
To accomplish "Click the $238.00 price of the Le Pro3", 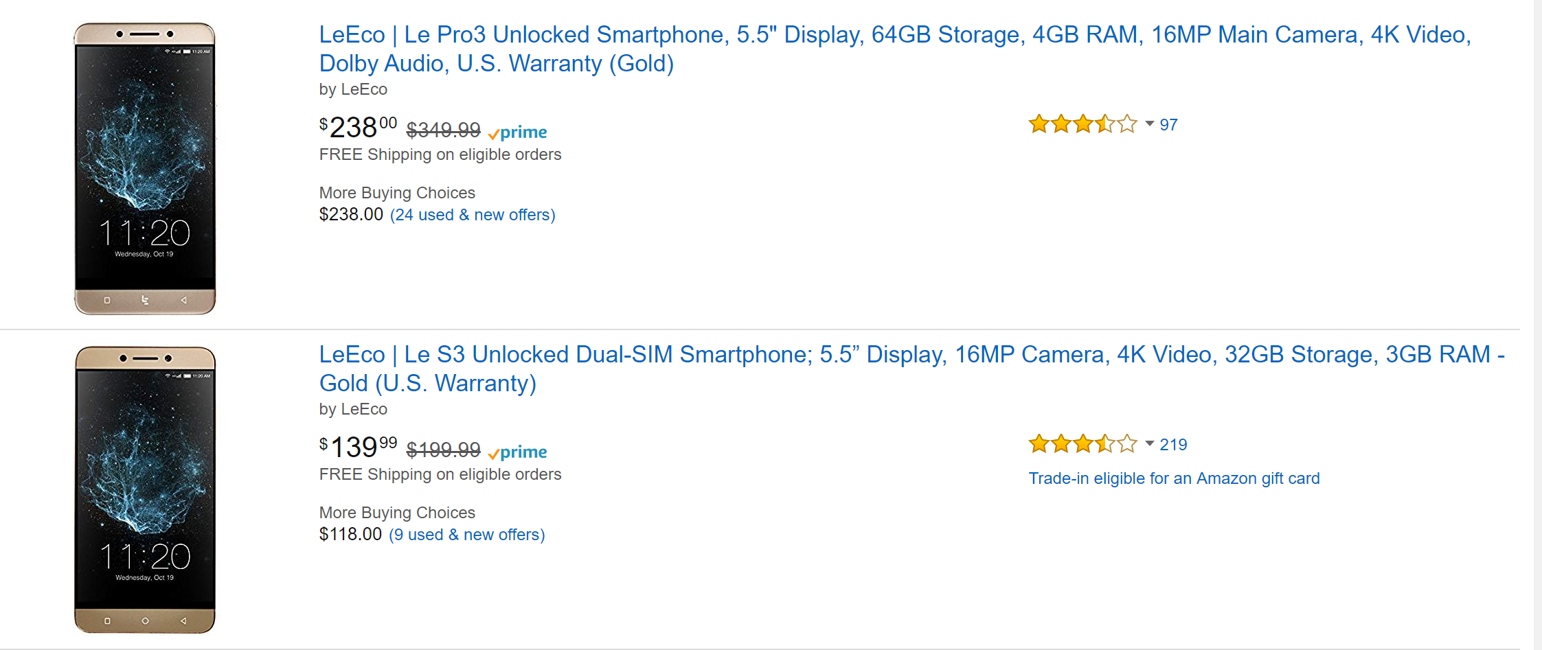I will 358,128.
